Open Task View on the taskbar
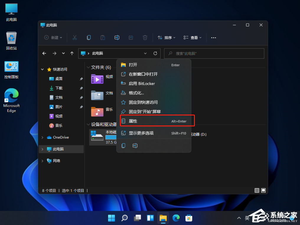Viewport: 300px width, 225px height. 137,218
